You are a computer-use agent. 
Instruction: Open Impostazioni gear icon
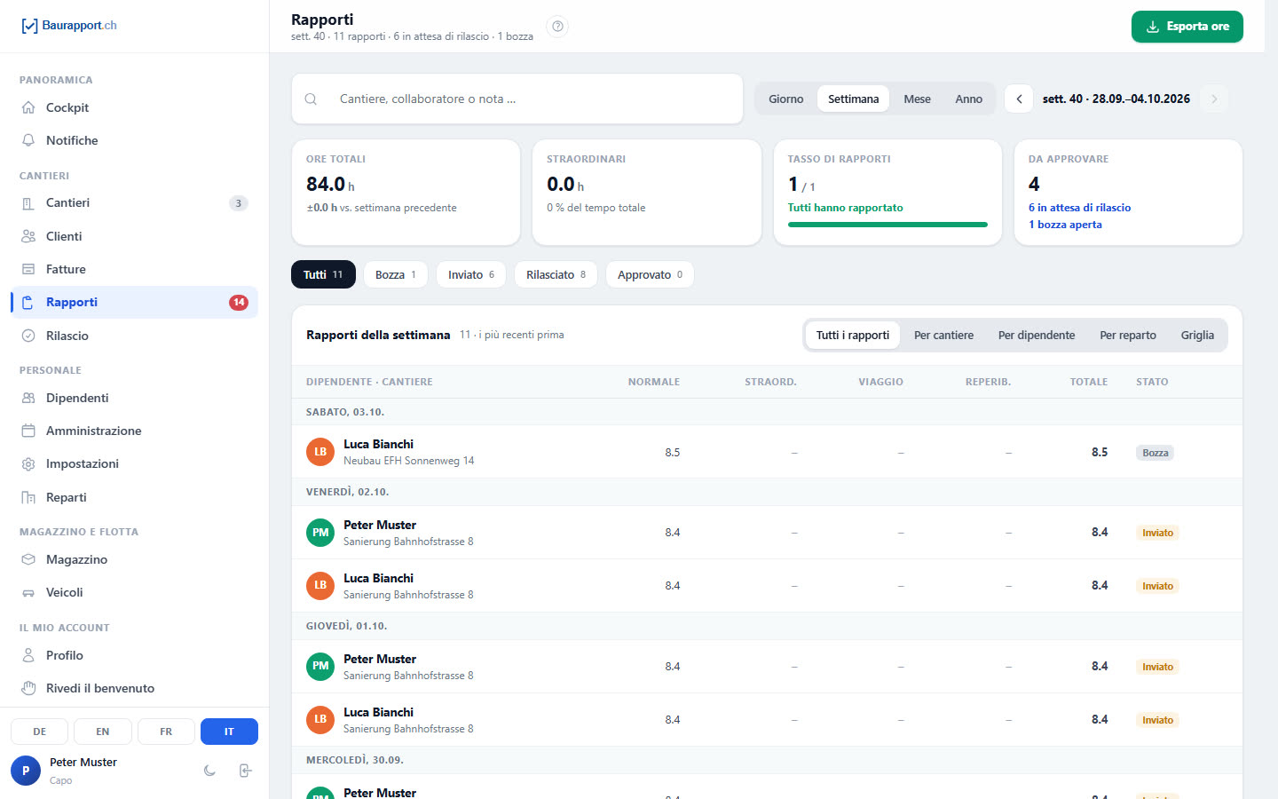pos(28,463)
